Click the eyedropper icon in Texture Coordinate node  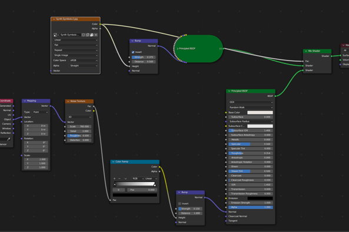9,139
